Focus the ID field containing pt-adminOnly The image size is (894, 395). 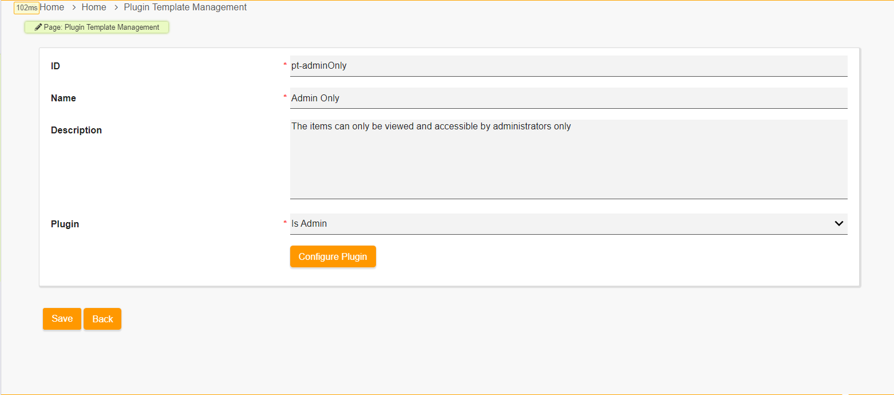(568, 66)
